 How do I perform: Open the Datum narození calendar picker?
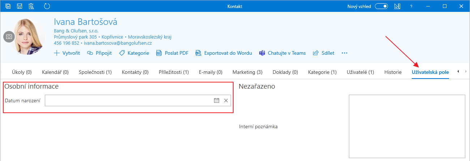pyautogui.click(x=217, y=100)
